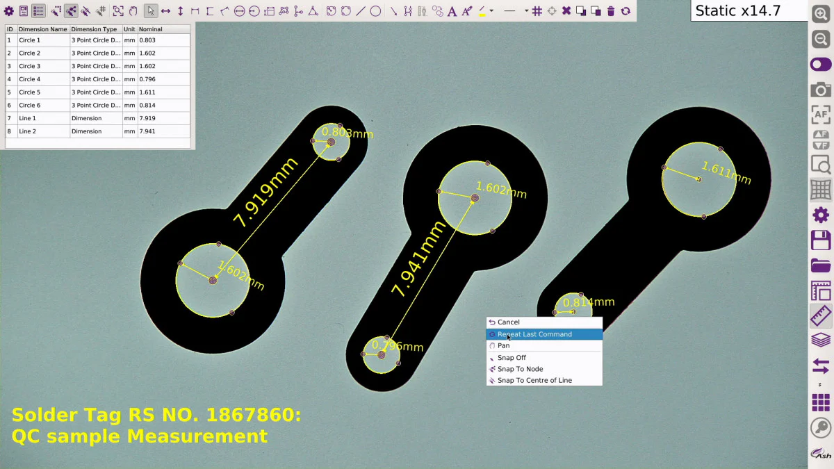
Task: Save using the floppy disk icon
Action: click(821, 240)
